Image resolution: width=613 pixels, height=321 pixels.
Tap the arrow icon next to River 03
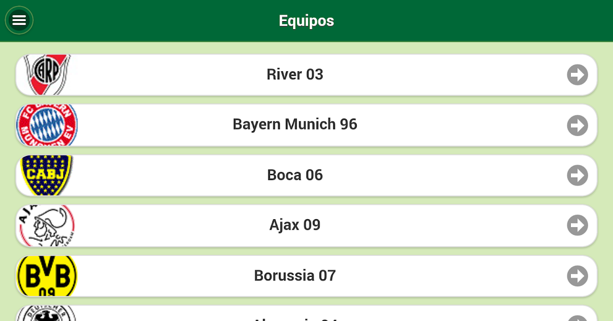(577, 75)
